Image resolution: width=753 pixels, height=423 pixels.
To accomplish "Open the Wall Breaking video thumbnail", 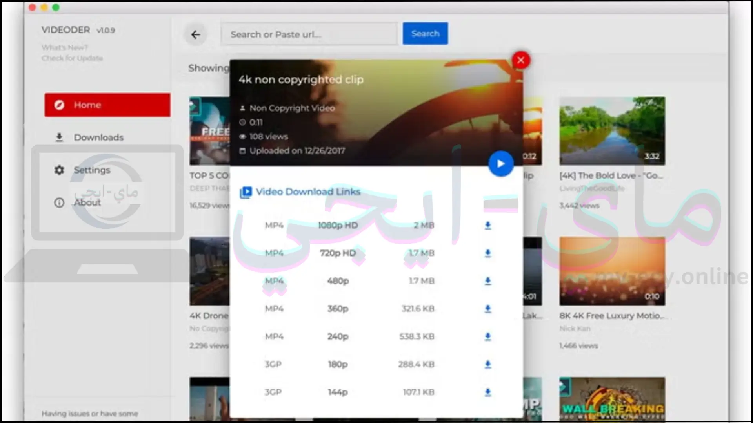I will tap(612, 399).
